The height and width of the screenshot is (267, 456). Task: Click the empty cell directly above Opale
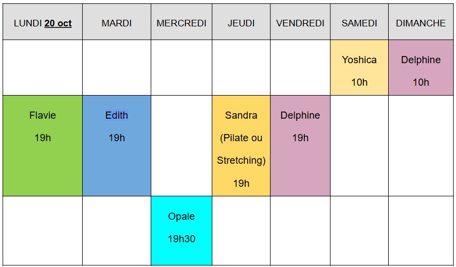181,146
